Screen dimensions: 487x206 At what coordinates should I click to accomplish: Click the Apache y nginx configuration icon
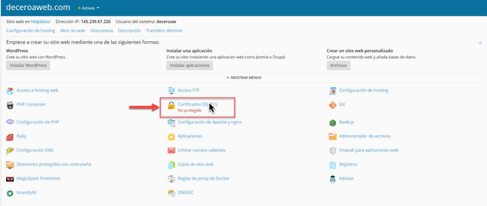[171, 123]
